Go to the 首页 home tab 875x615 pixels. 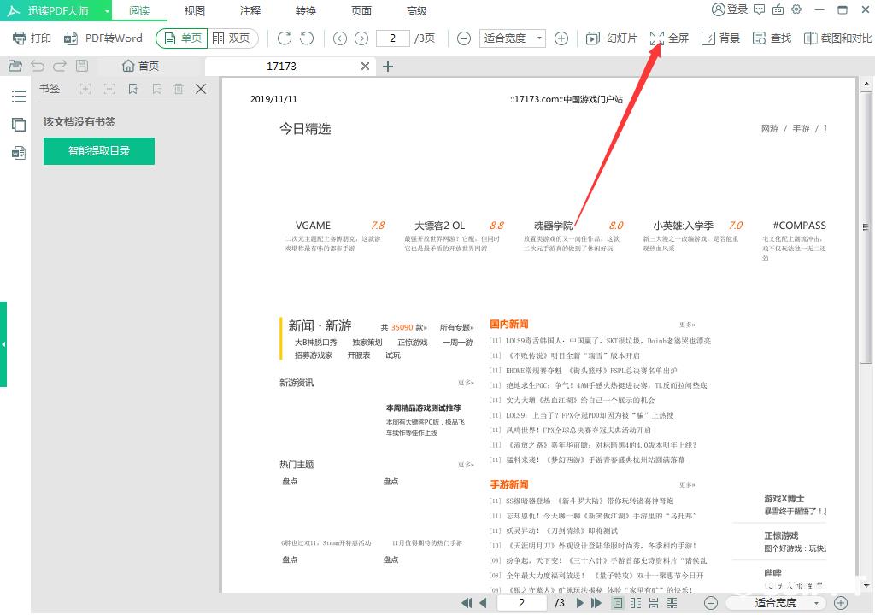coord(141,66)
